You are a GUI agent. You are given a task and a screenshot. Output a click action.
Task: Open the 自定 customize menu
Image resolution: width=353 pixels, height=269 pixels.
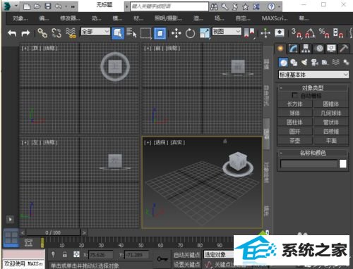click(243, 18)
